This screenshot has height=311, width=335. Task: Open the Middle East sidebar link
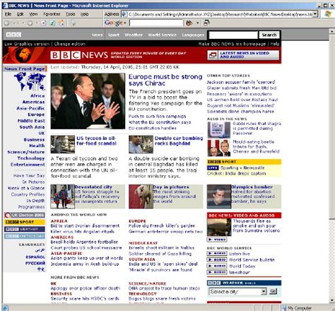(31, 121)
